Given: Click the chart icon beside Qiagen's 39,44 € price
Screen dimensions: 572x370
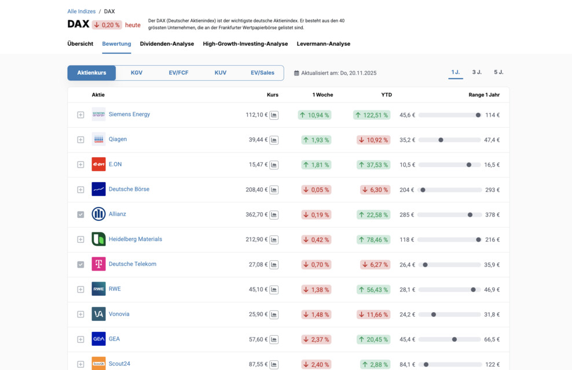Looking at the screenshot, I should [274, 140].
